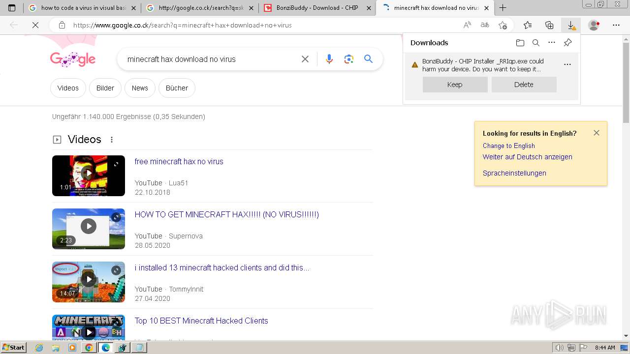The width and height of the screenshot is (630, 354).
Task: Switch to 'how to code a virus' tab
Action: coord(81,8)
